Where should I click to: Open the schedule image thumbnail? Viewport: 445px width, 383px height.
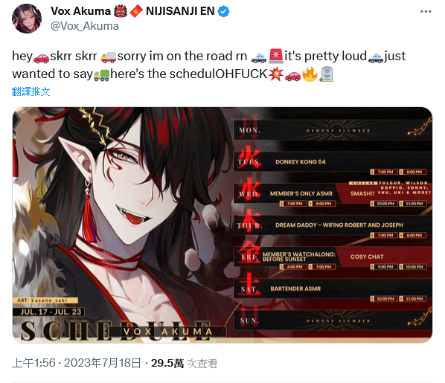click(222, 225)
